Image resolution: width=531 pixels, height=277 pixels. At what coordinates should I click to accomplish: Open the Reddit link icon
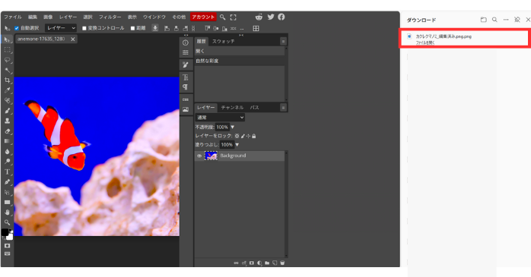[x=259, y=17]
